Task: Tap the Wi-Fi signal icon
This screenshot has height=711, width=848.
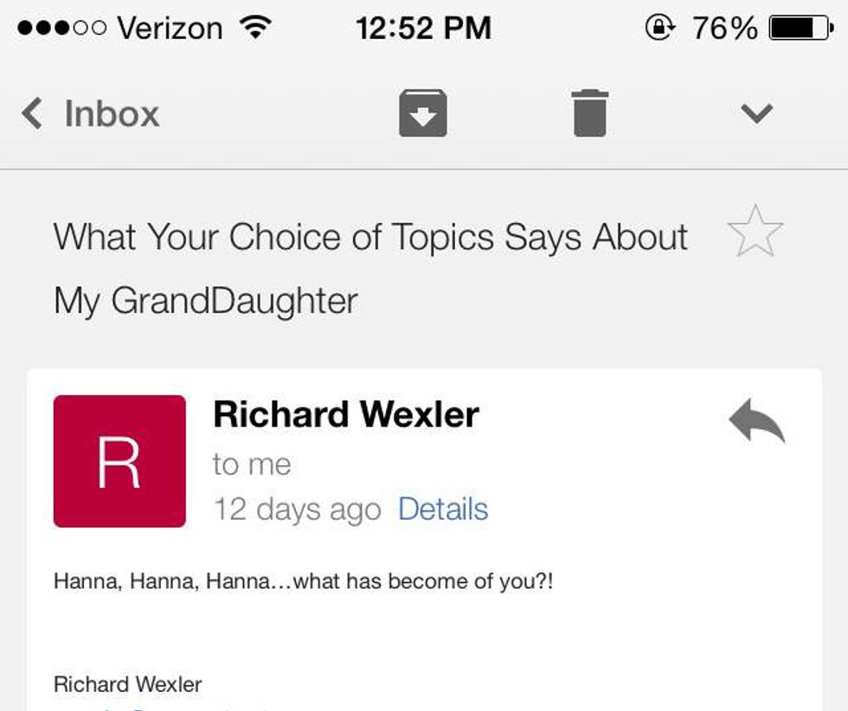Action: tap(254, 29)
